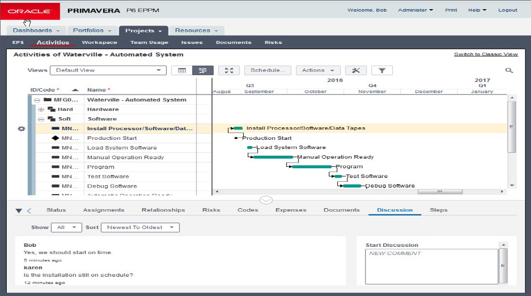Switch to table grid view icon
The width and height of the screenshot is (531, 296).
tap(182, 70)
